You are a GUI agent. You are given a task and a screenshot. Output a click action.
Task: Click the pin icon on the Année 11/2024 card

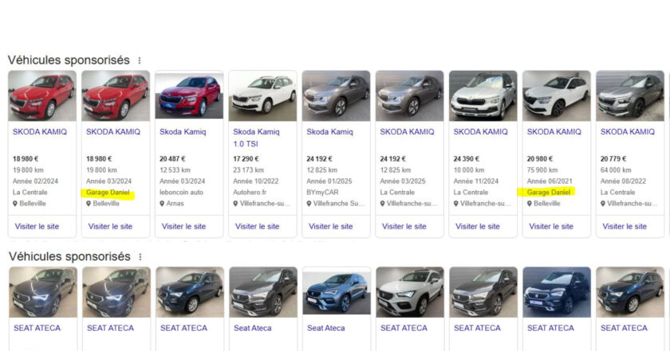[456, 204]
